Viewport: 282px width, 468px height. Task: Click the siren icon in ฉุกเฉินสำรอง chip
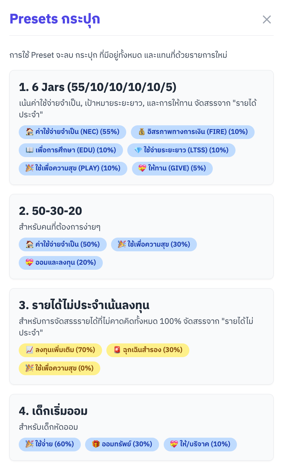pyautogui.click(x=117, y=350)
